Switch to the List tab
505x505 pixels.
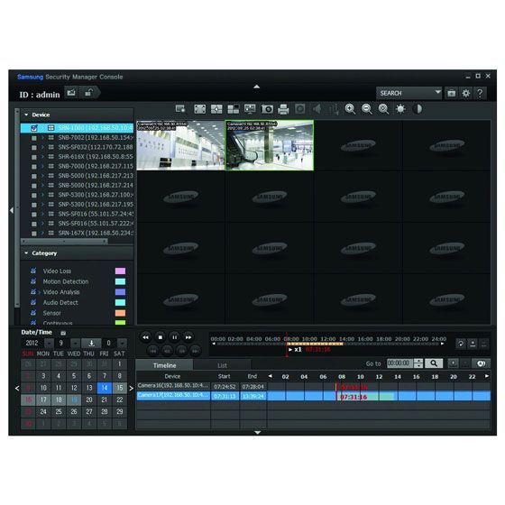pos(222,365)
